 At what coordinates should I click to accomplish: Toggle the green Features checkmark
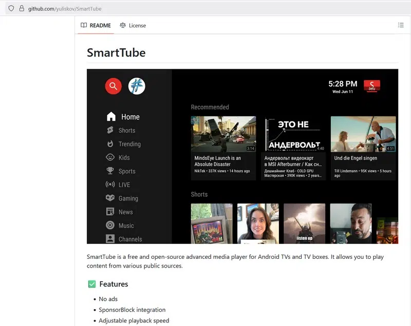(92, 283)
